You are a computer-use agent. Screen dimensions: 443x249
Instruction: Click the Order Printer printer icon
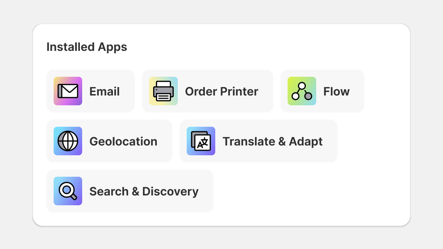[163, 91]
